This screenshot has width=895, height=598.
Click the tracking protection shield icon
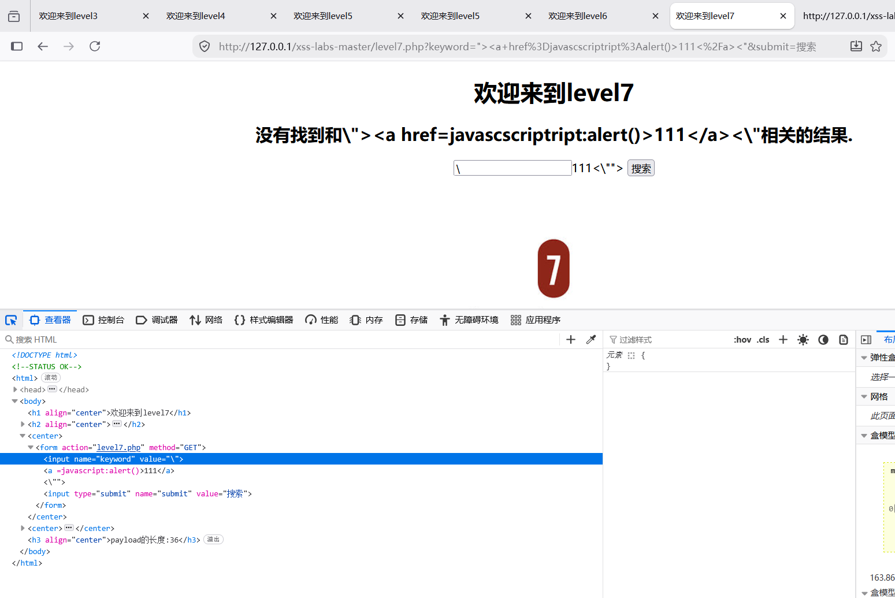click(x=205, y=46)
